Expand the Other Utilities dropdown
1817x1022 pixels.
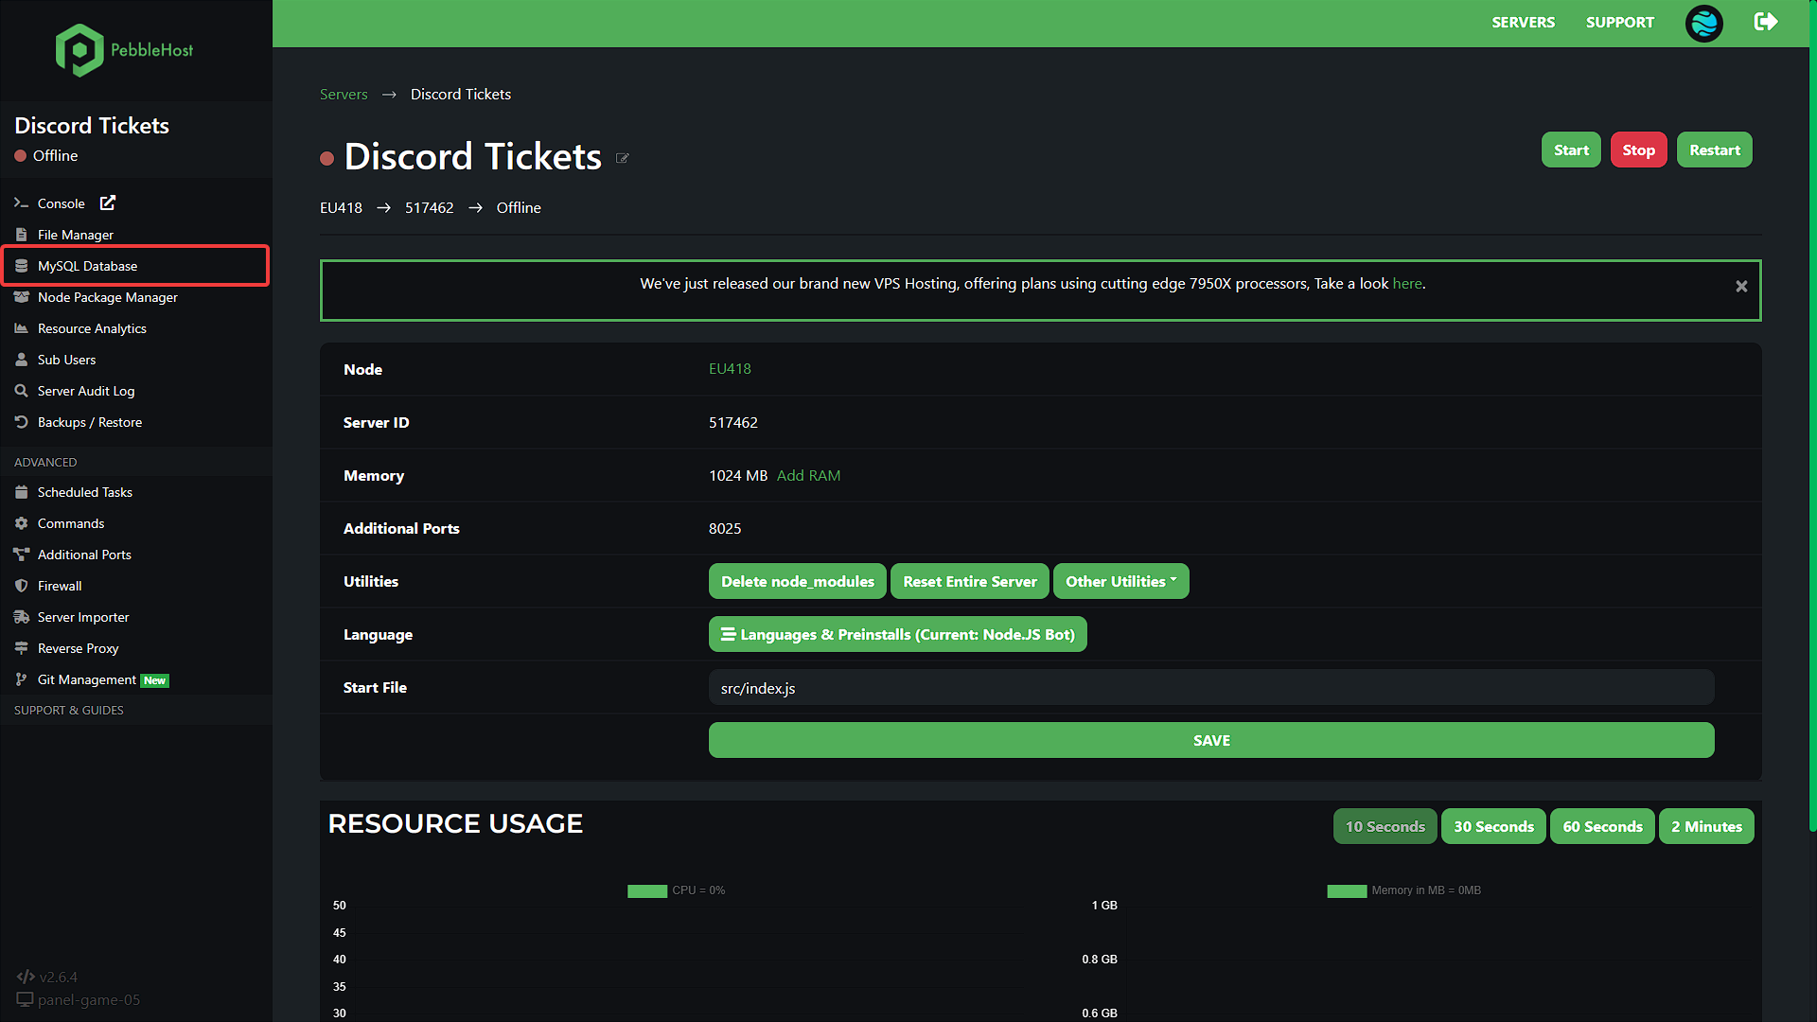[1120, 581]
